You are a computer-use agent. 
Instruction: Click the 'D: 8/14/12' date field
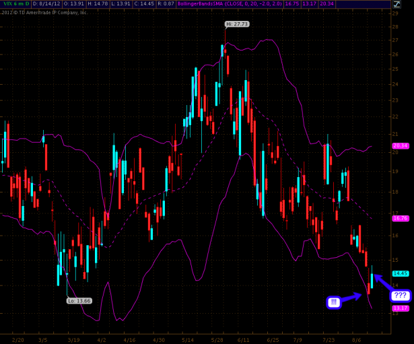tap(47, 3)
